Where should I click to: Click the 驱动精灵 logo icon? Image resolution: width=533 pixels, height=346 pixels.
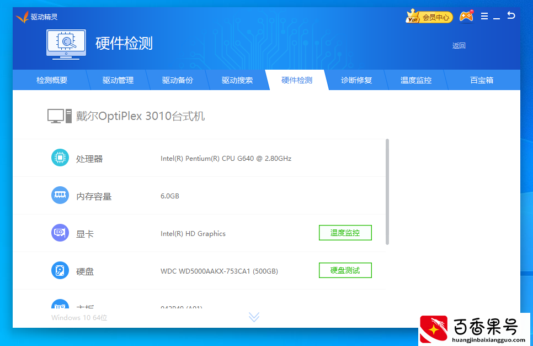tap(23, 17)
